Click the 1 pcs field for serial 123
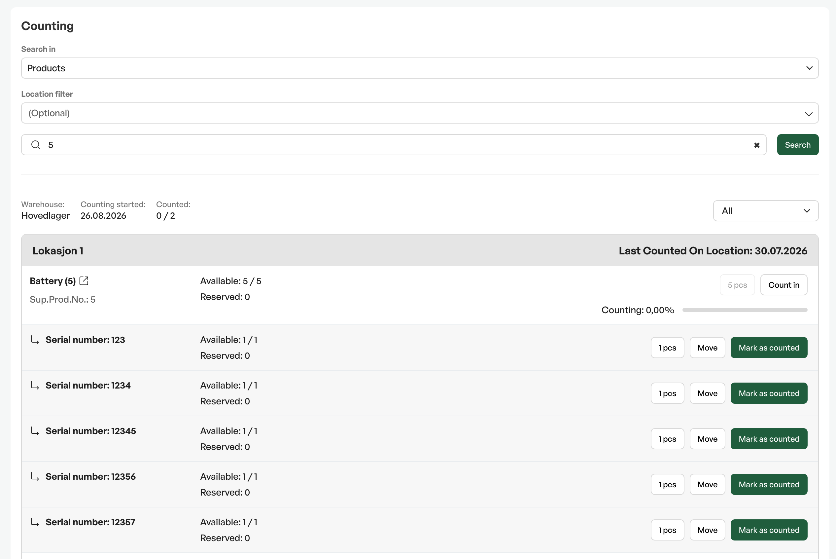 coord(667,348)
